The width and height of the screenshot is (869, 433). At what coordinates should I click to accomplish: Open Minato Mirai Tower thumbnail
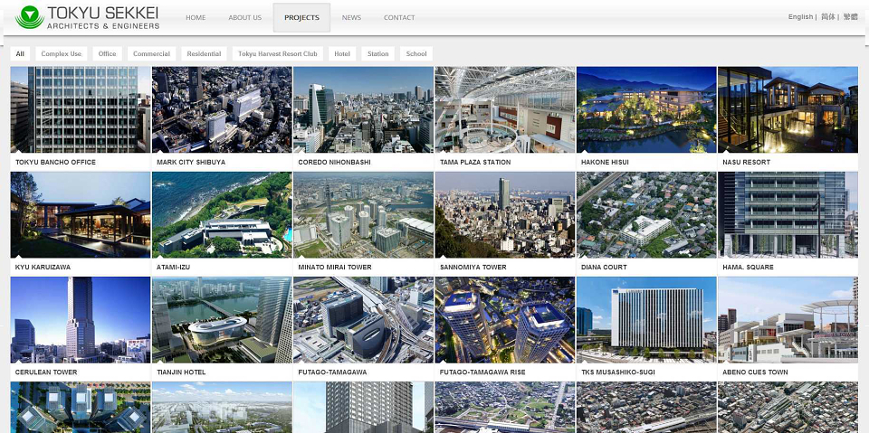363,215
